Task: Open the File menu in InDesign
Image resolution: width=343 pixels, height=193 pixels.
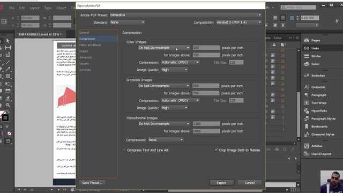Action: click(12, 8)
